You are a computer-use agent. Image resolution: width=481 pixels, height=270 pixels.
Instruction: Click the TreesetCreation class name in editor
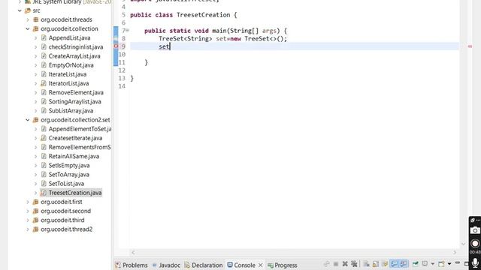pyautogui.click(x=204, y=15)
